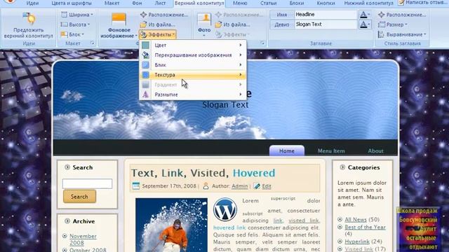This screenshot has width=449, height=252.
Task: Switch to the Фон tab
Action: [x=137, y=3]
